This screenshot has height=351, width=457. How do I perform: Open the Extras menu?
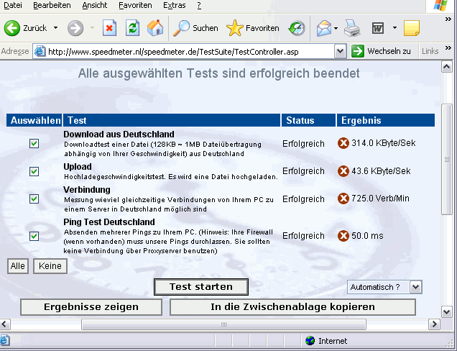tap(175, 5)
